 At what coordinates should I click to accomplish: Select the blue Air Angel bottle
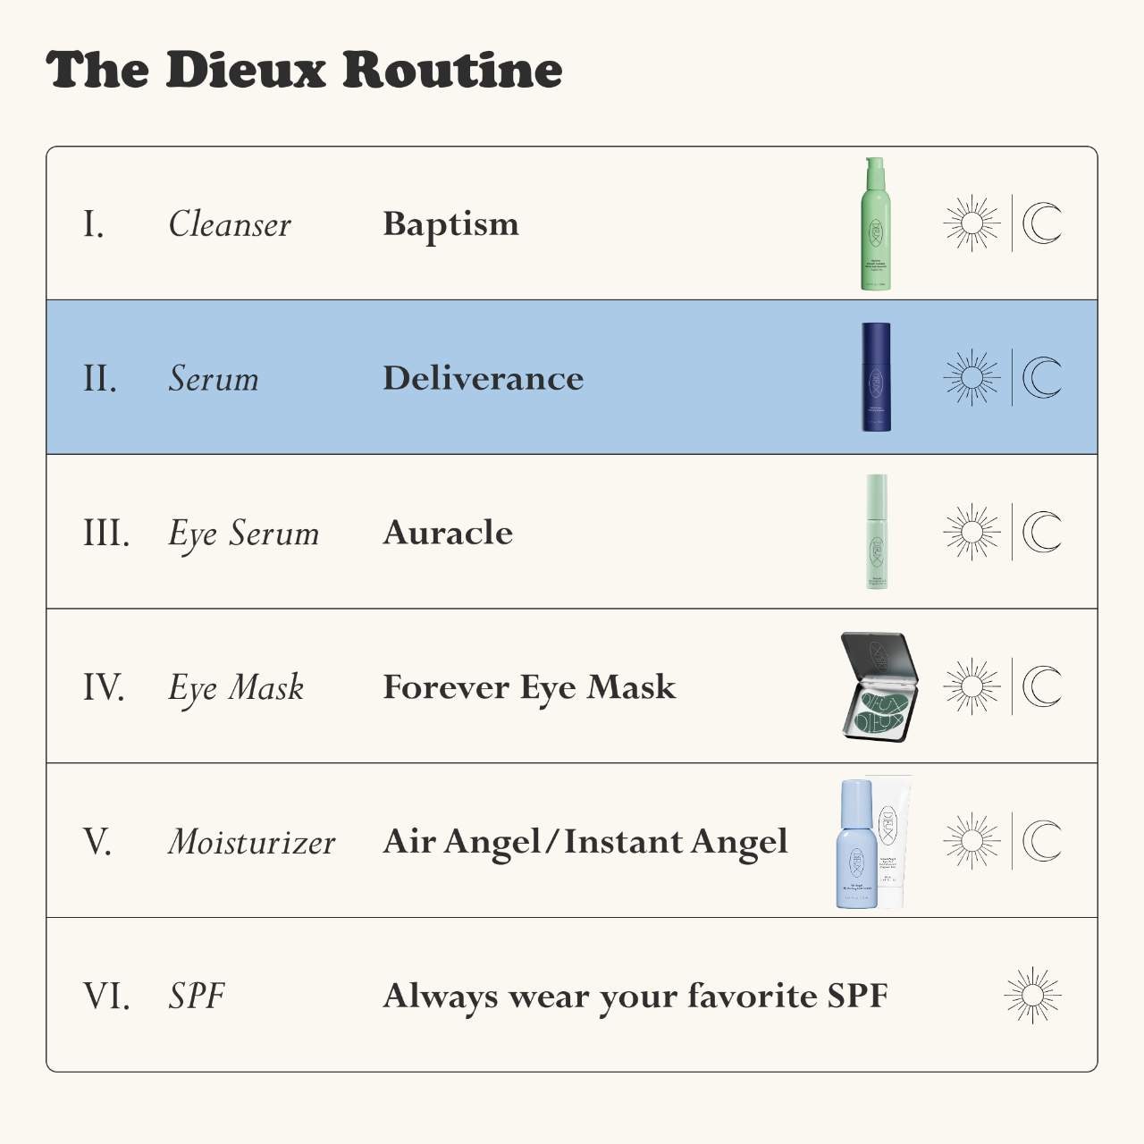tap(855, 845)
